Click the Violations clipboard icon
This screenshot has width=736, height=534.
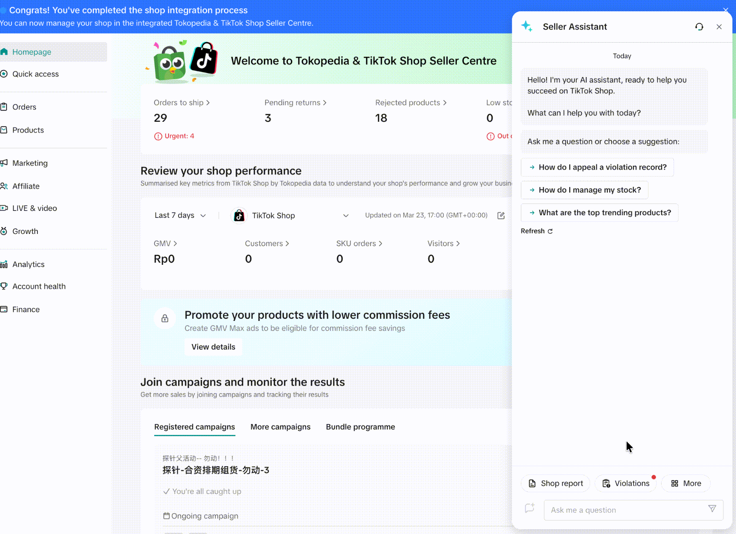pos(606,484)
